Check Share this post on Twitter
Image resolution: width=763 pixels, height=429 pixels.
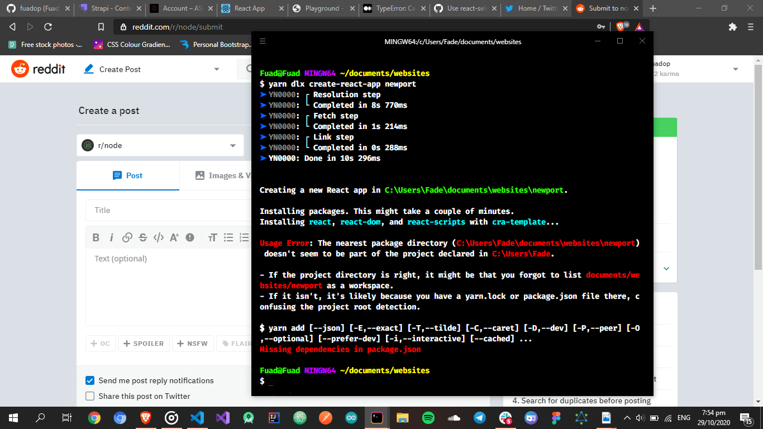pos(90,396)
